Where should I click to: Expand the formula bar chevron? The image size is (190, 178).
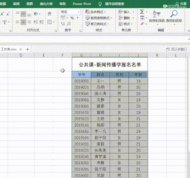(189, 39)
